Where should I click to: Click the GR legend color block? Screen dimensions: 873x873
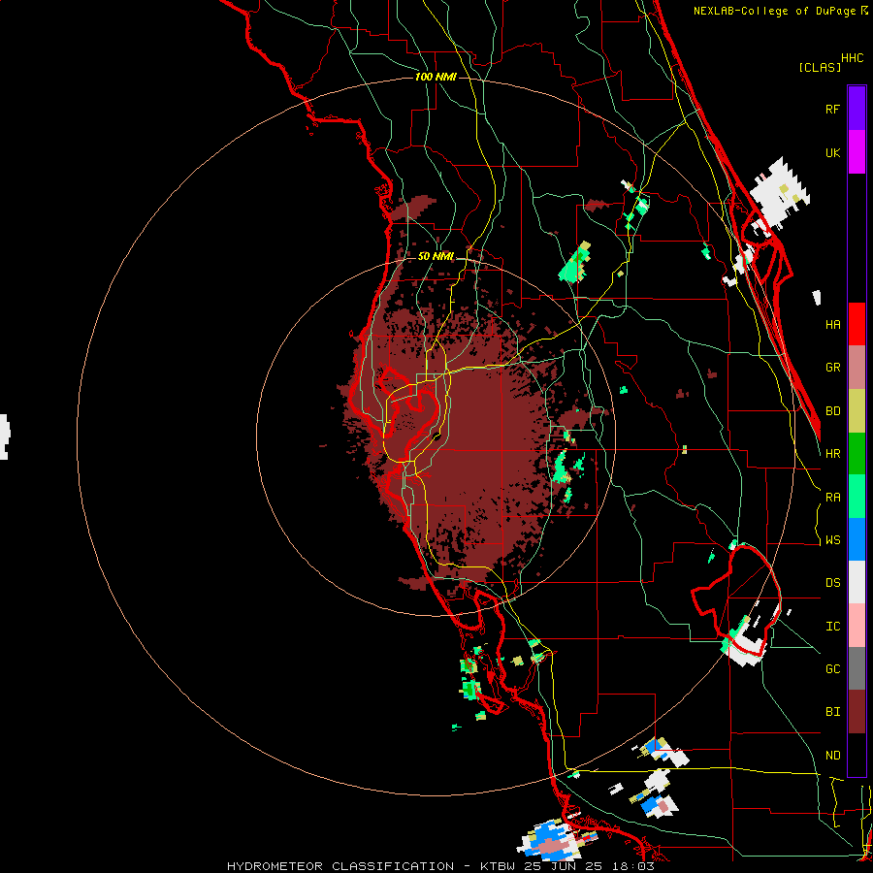[857, 368]
